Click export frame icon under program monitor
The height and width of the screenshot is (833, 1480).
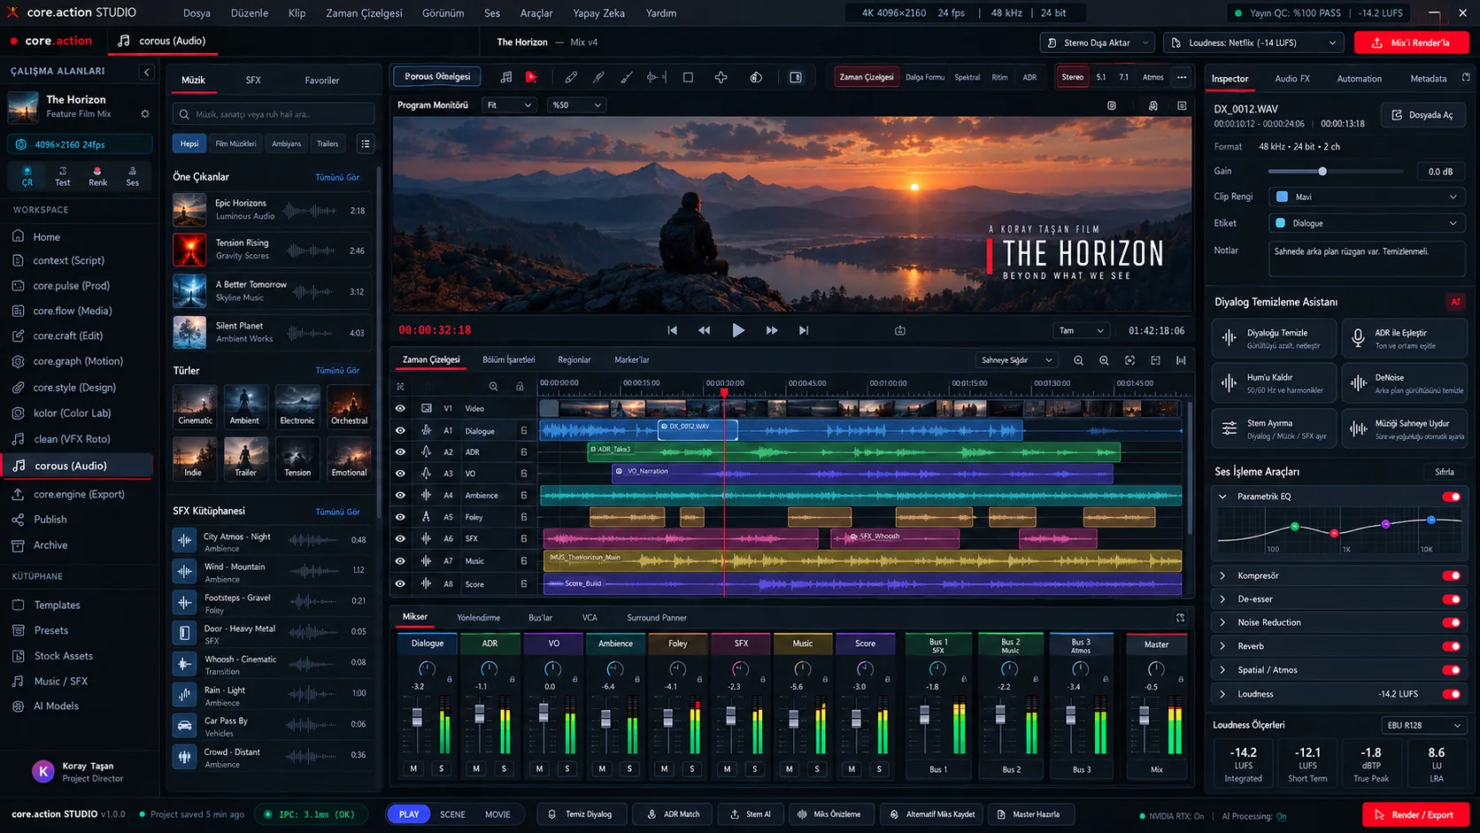click(x=900, y=330)
